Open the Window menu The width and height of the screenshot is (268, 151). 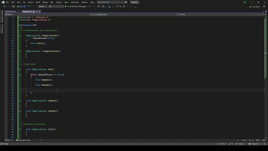click(x=85, y=2)
